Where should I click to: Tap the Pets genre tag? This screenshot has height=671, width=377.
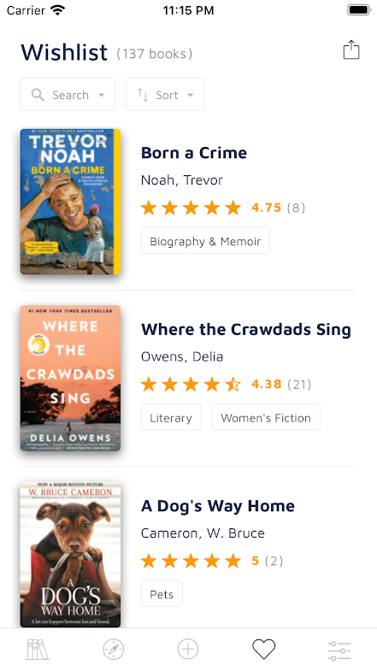tap(162, 593)
